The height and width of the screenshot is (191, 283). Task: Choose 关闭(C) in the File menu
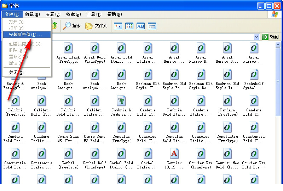[27, 73]
